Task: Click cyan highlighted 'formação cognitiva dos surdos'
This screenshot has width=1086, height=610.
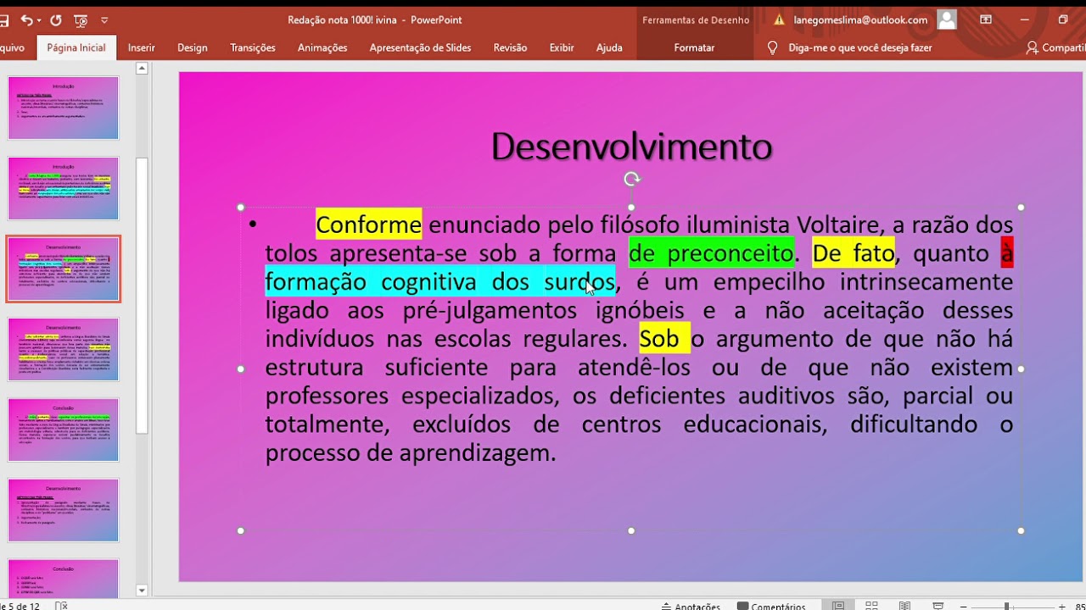Action: (x=440, y=281)
